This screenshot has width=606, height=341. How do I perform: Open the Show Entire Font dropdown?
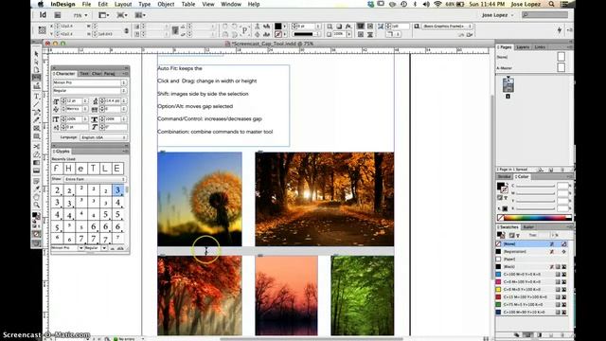click(x=95, y=179)
